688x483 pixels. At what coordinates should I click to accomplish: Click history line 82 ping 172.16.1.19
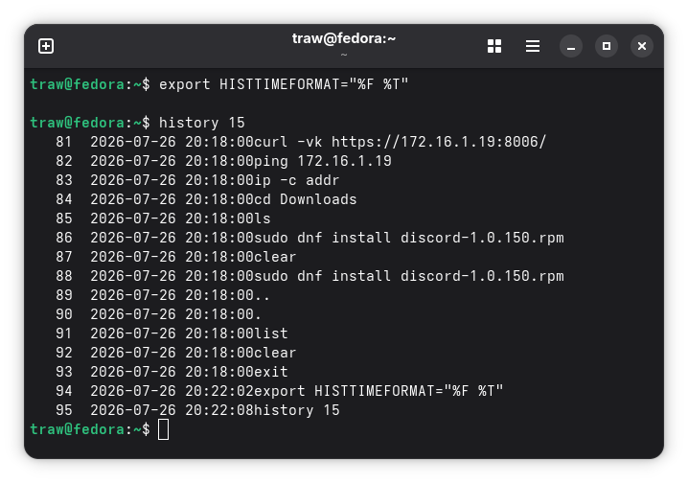point(223,161)
